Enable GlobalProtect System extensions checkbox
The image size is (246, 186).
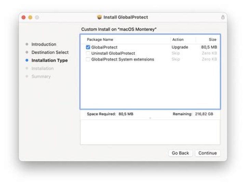click(x=88, y=60)
